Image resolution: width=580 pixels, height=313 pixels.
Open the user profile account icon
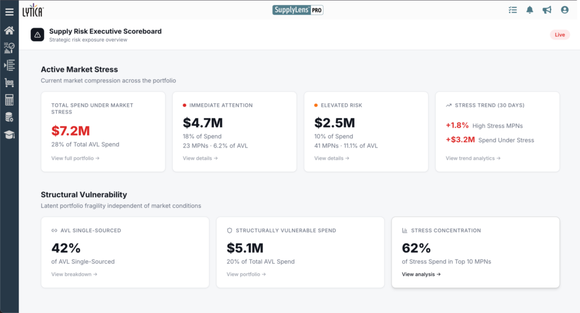pos(564,10)
